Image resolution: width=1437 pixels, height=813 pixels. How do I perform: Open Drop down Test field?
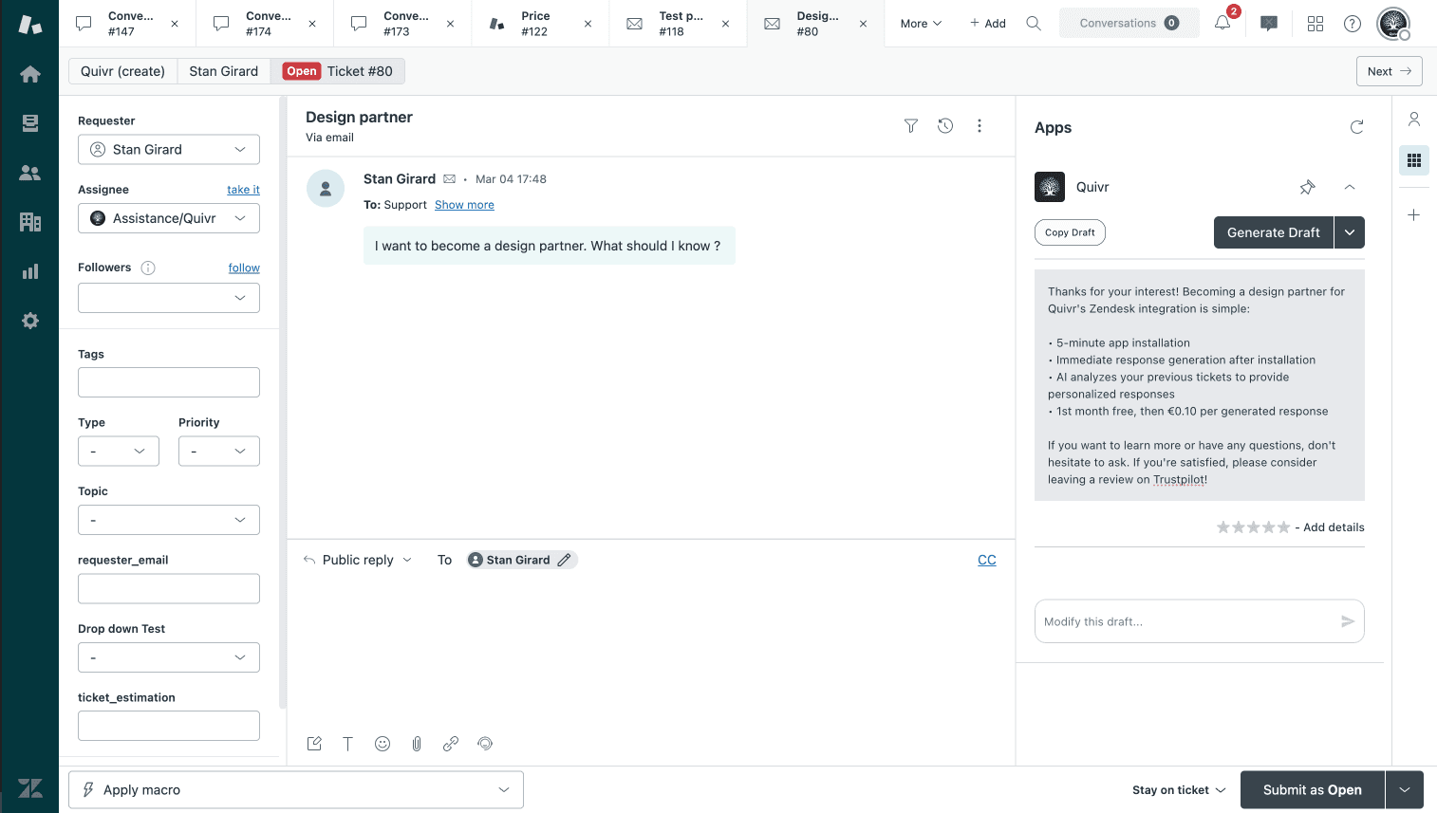[x=169, y=657]
